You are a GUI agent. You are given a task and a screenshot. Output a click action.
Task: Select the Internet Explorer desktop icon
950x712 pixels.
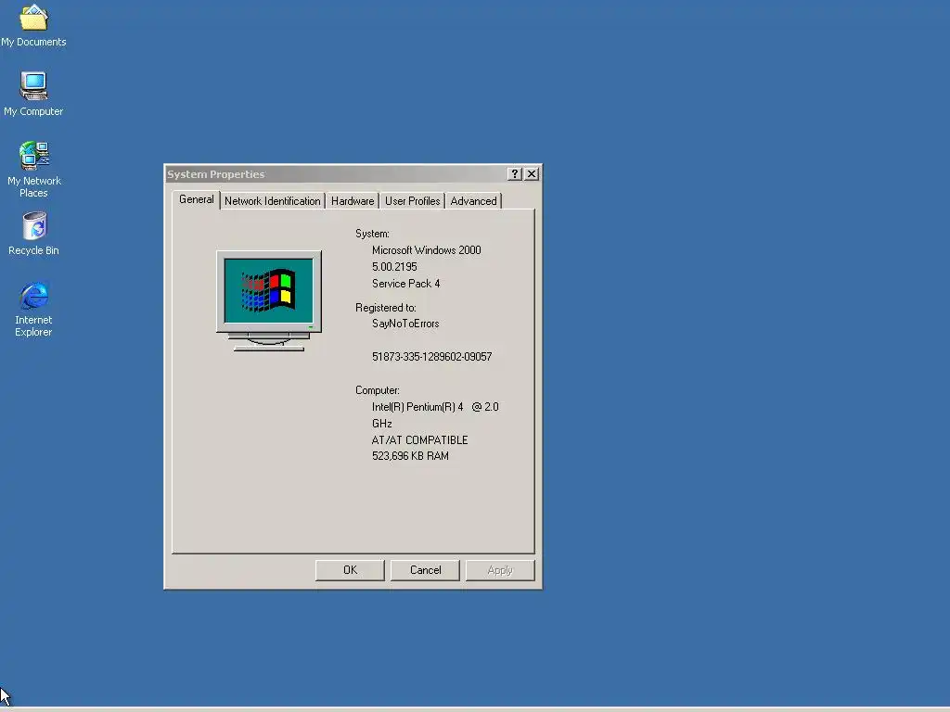(33, 309)
